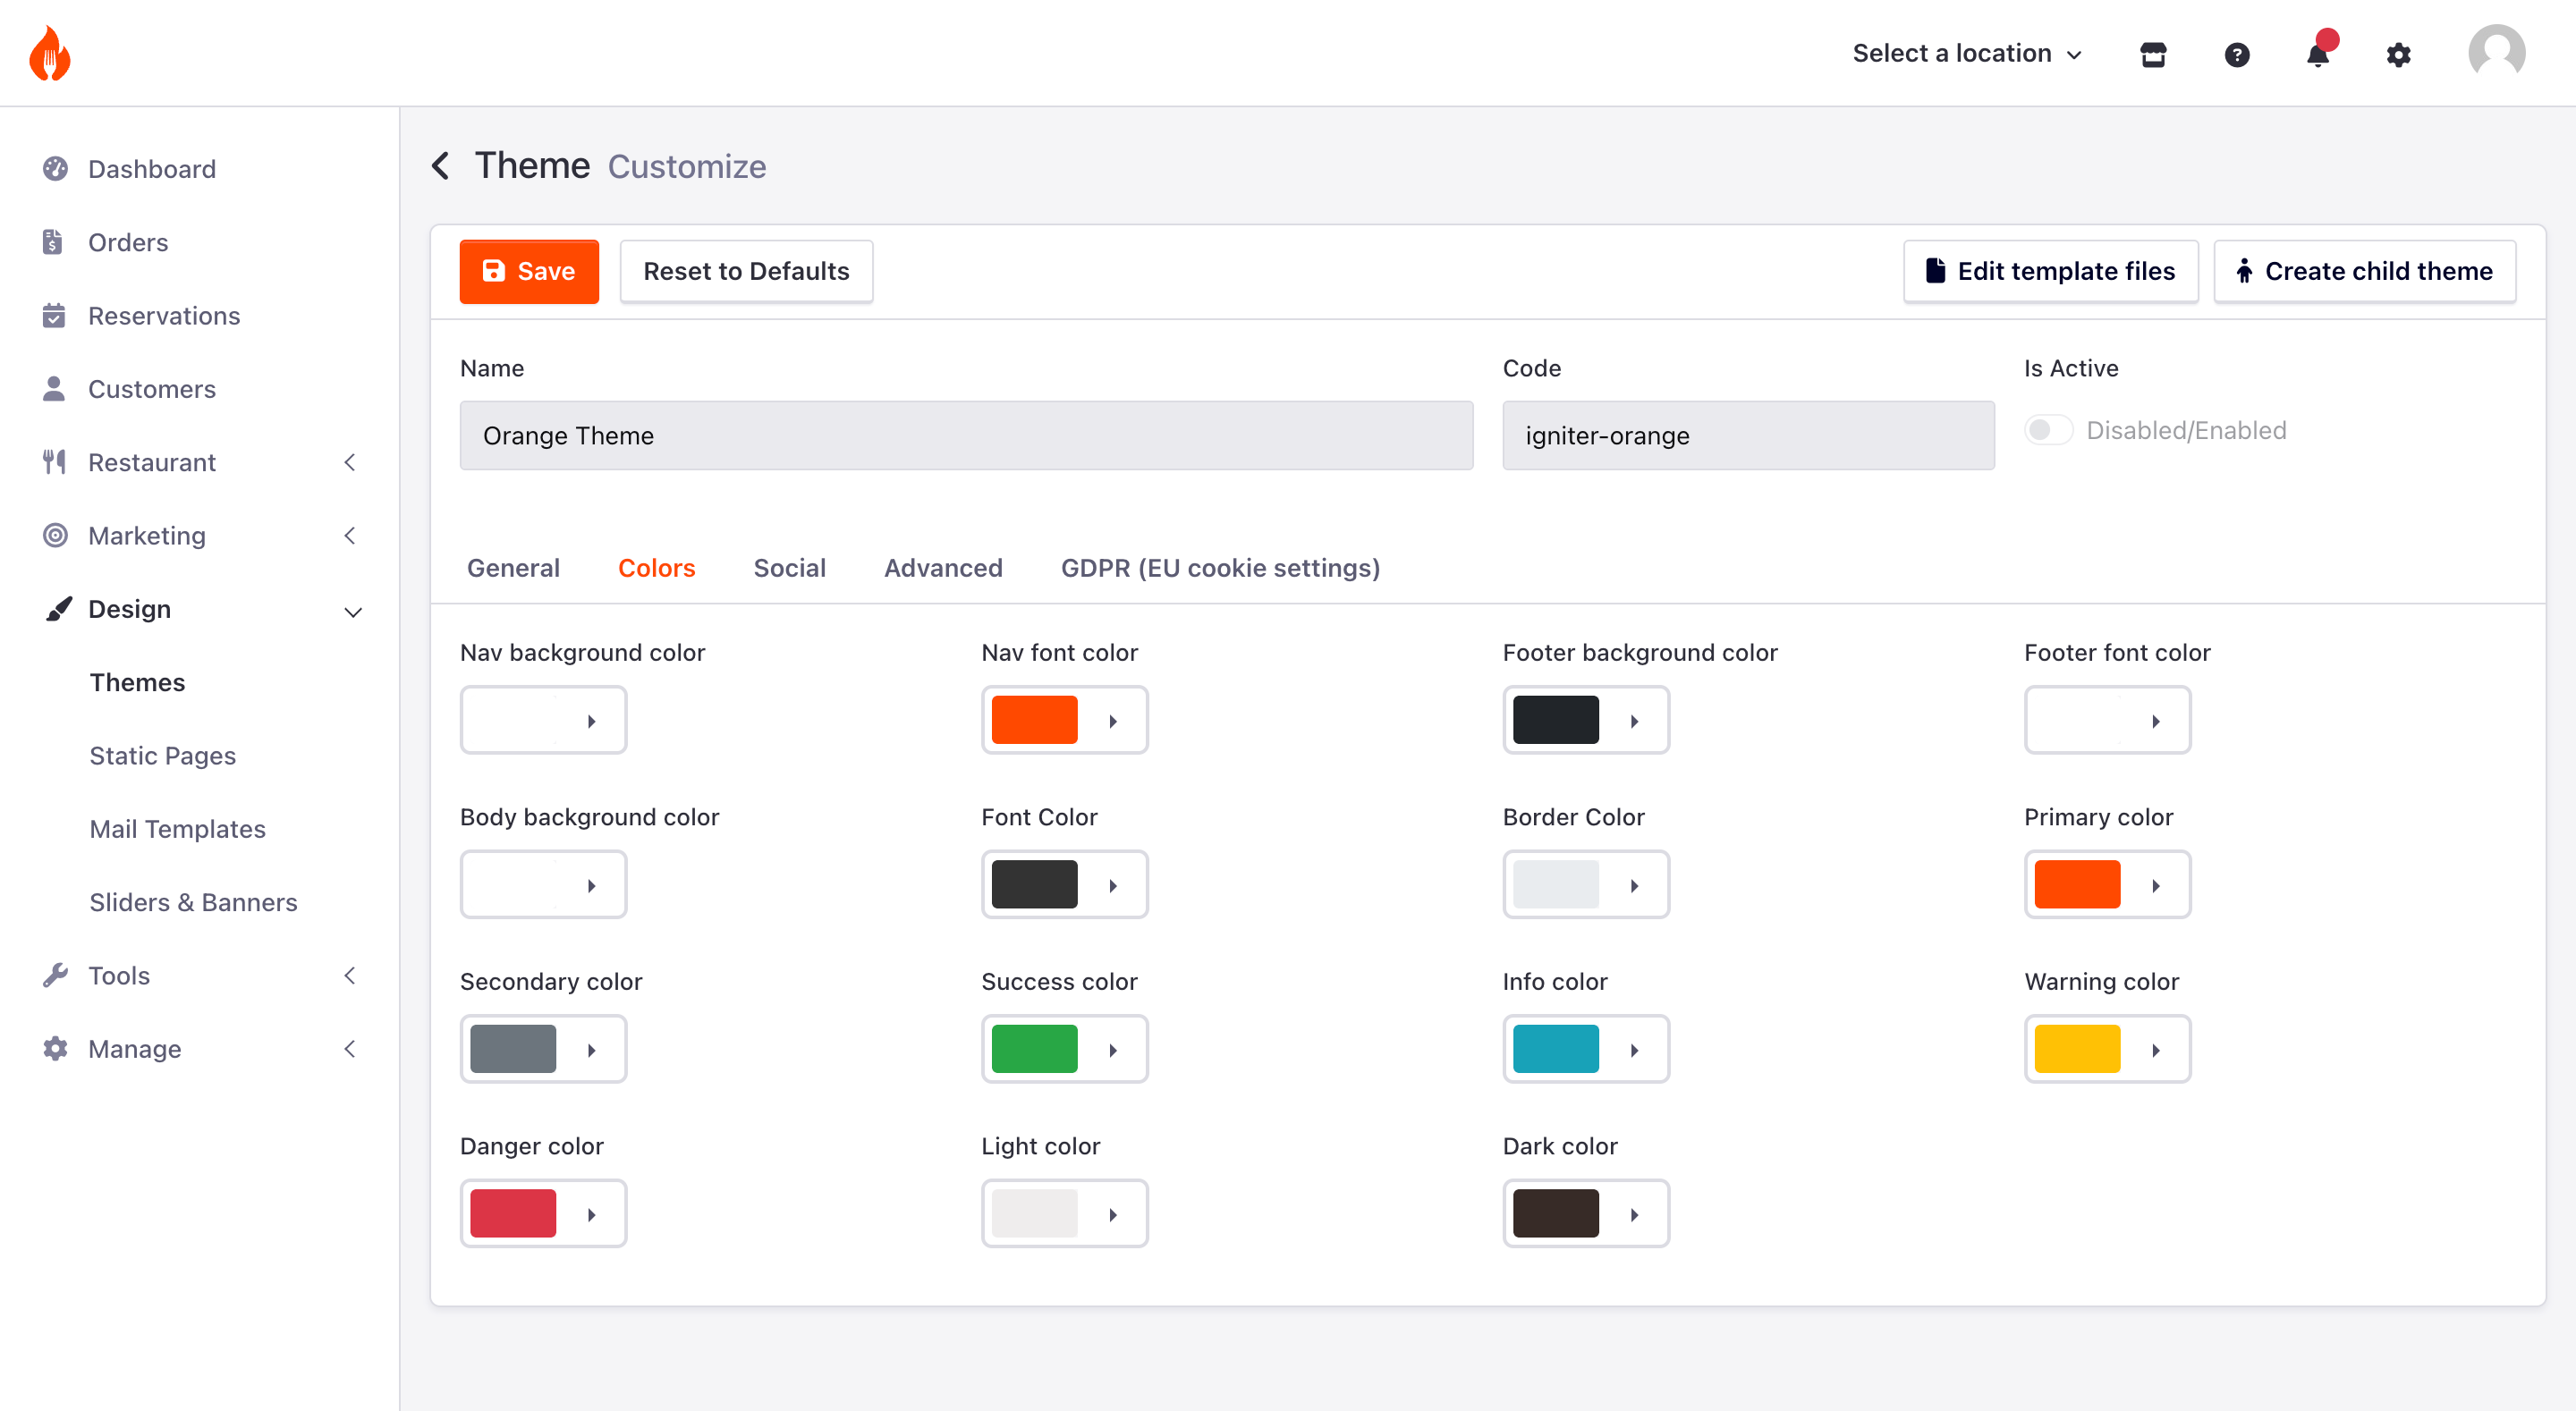Click the flame logo icon
This screenshot has width=2576, height=1411.
pos(50,53)
